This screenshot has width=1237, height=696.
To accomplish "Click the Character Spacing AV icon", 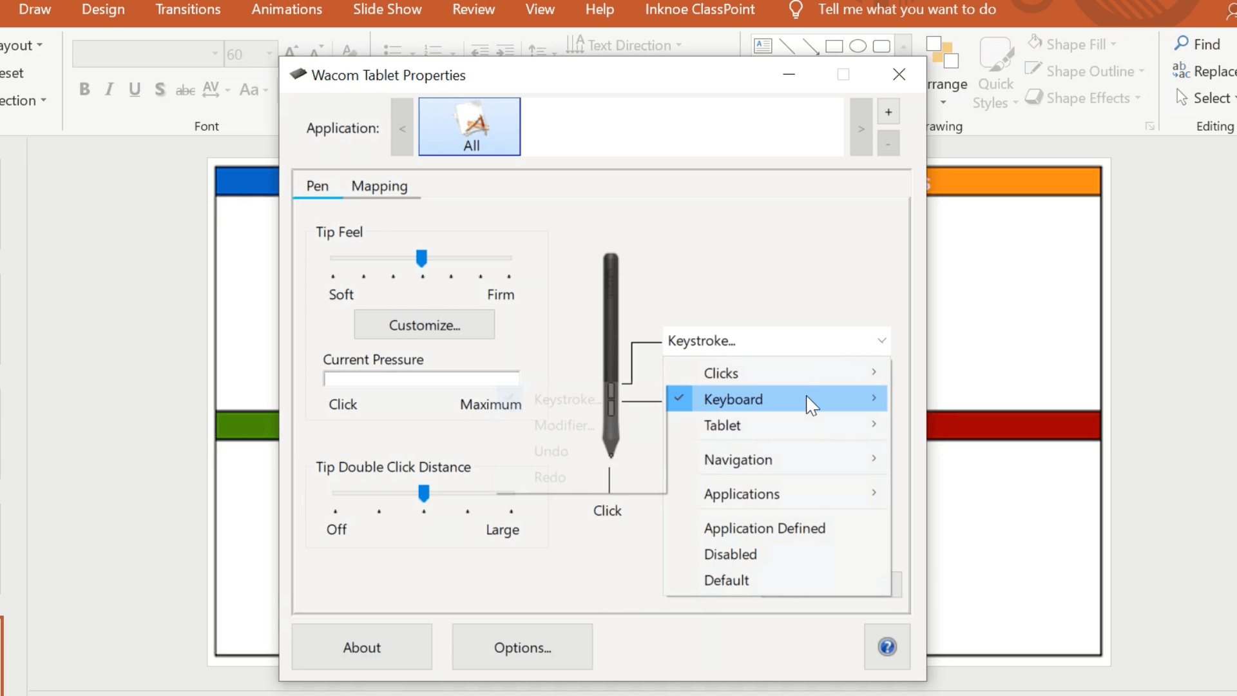I will 211,89.
